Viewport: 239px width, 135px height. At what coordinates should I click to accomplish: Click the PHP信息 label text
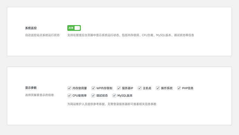(x=188, y=88)
